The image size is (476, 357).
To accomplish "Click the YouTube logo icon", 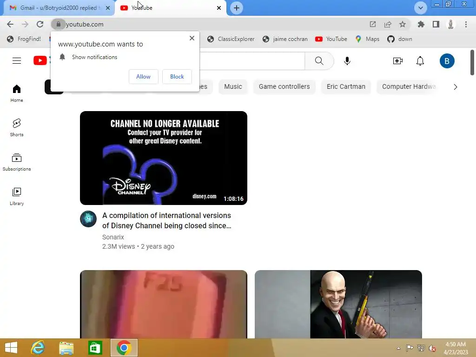I will [x=40, y=61].
